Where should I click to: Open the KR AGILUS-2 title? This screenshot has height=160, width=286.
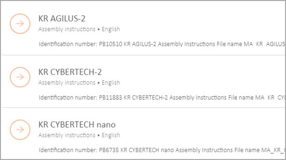[62, 19]
